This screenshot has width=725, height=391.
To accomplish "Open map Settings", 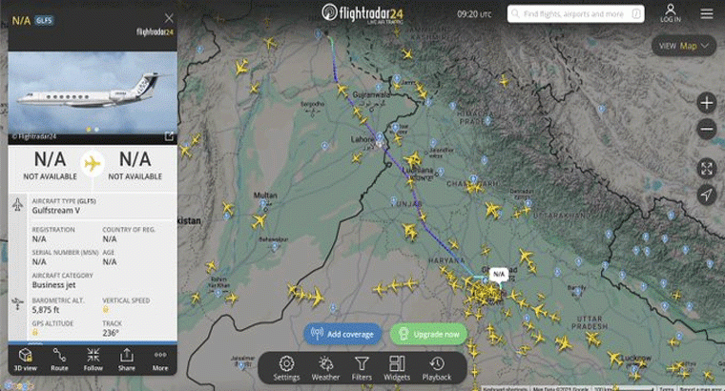I will click(x=286, y=368).
